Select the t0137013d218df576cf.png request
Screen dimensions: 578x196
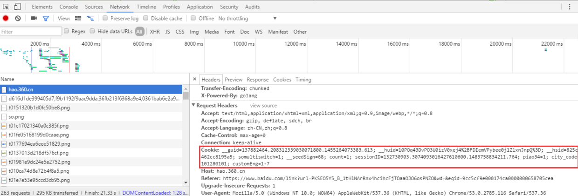[91, 153]
